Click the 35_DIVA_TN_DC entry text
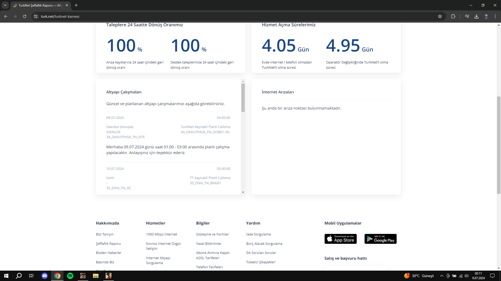 119,188
